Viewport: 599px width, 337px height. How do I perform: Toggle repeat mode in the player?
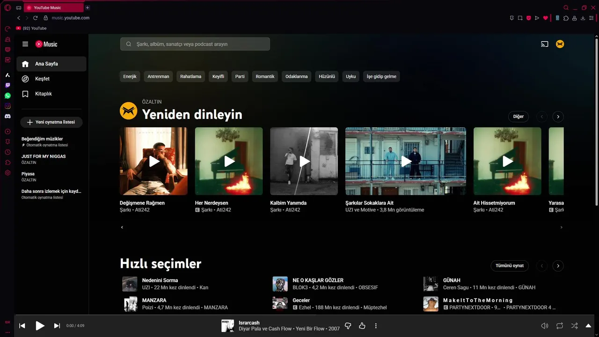(560, 326)
